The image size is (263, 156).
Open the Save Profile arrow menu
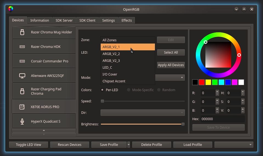128,145
